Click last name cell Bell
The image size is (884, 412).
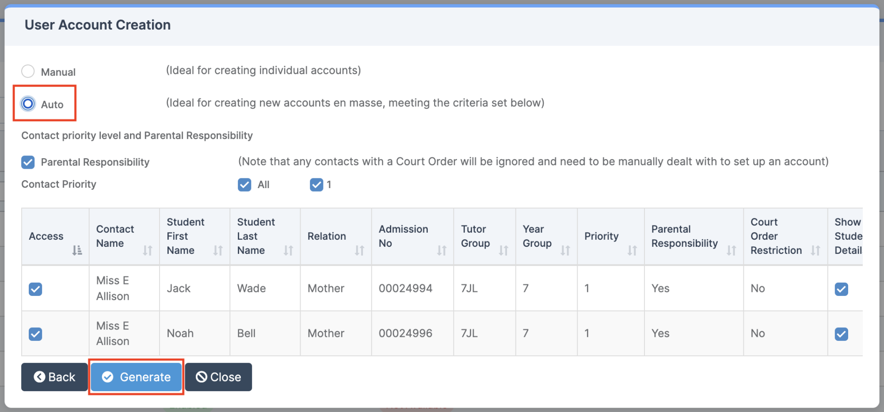tap(246, 333)
